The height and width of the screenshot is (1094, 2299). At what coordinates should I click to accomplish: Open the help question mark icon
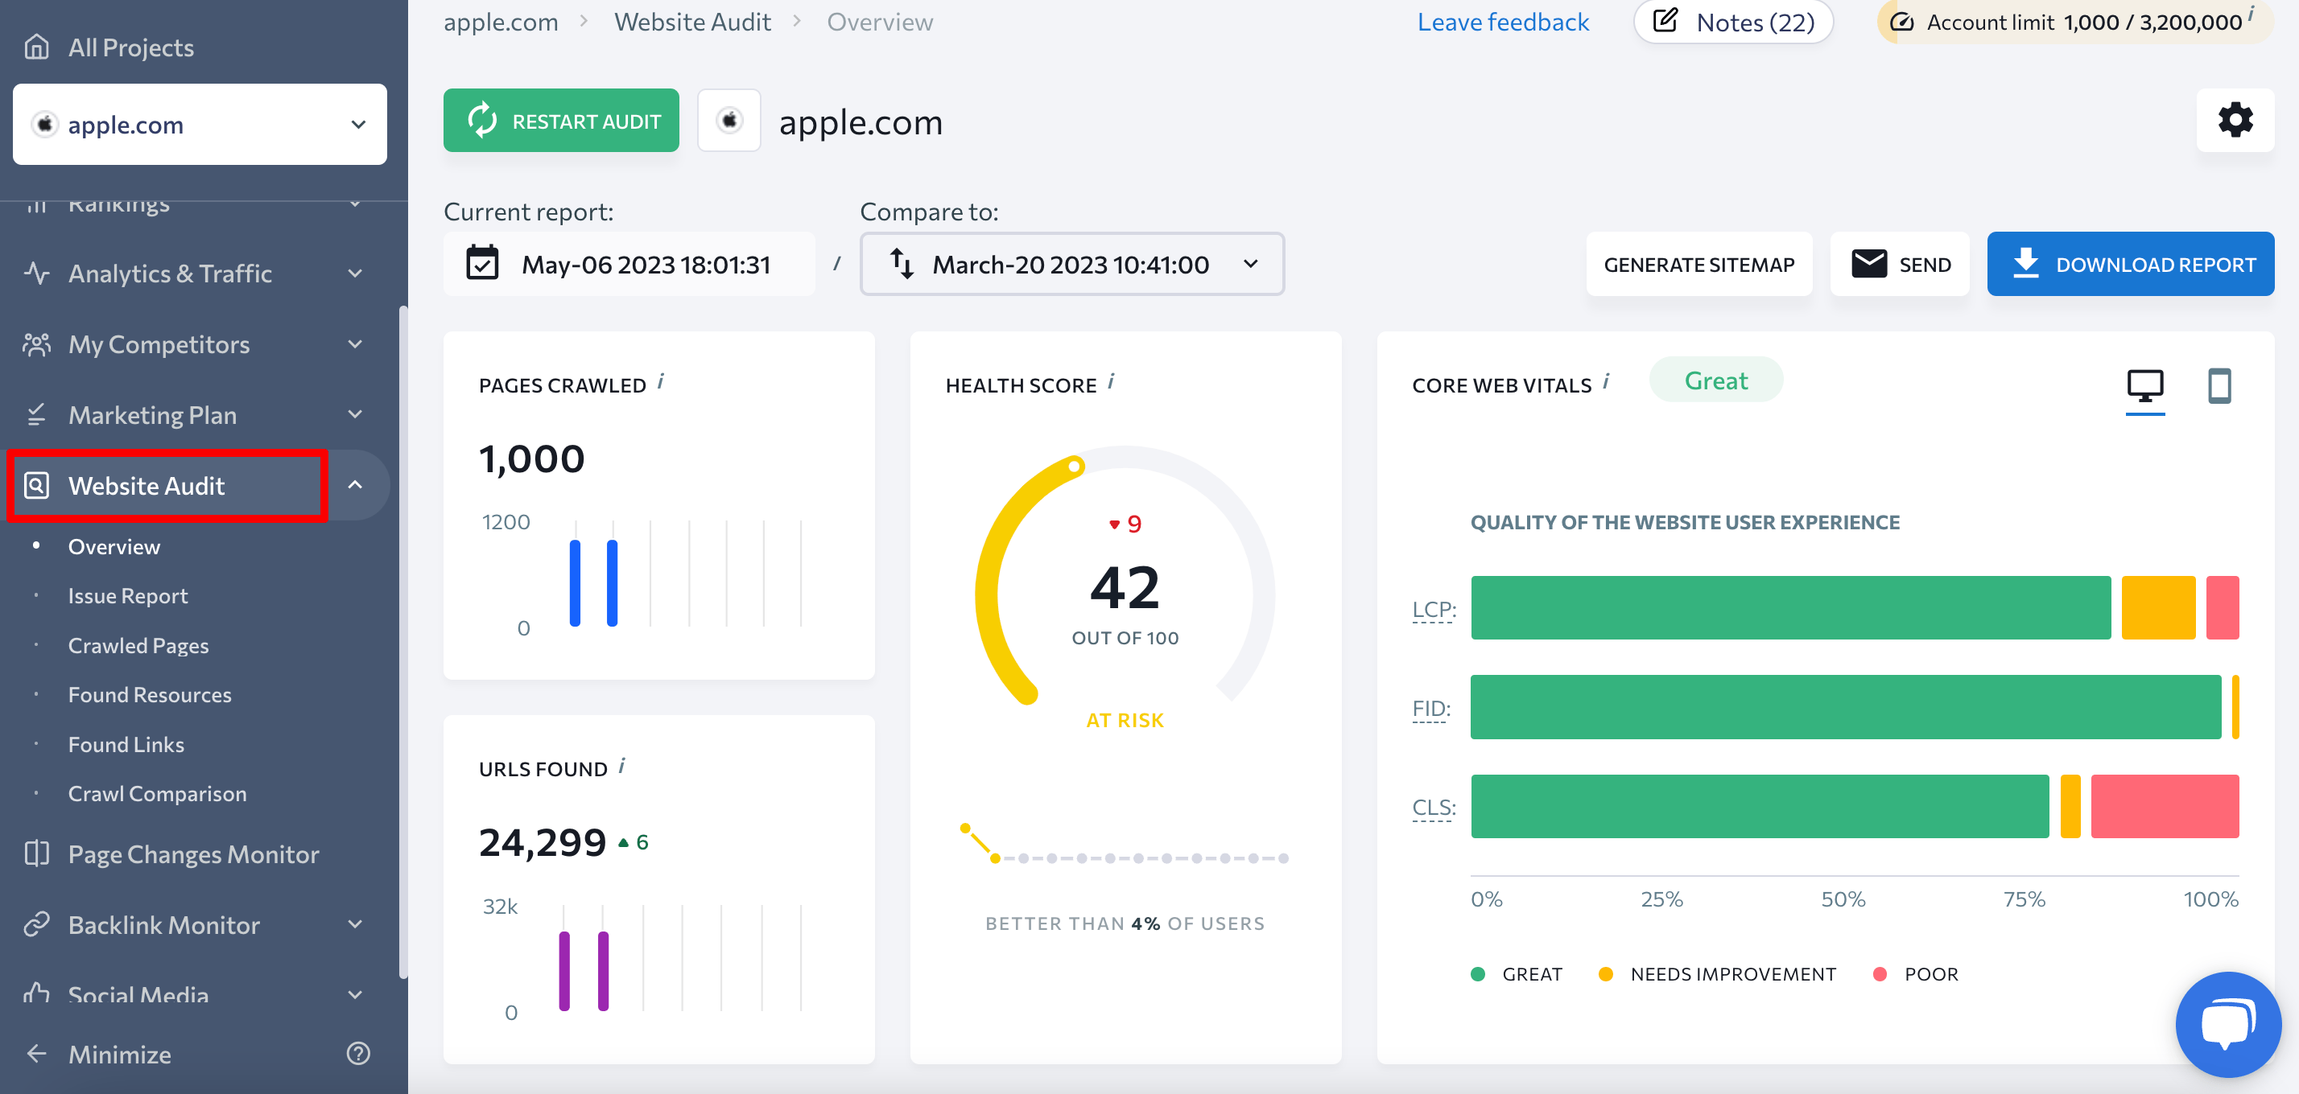point(358,1054)
